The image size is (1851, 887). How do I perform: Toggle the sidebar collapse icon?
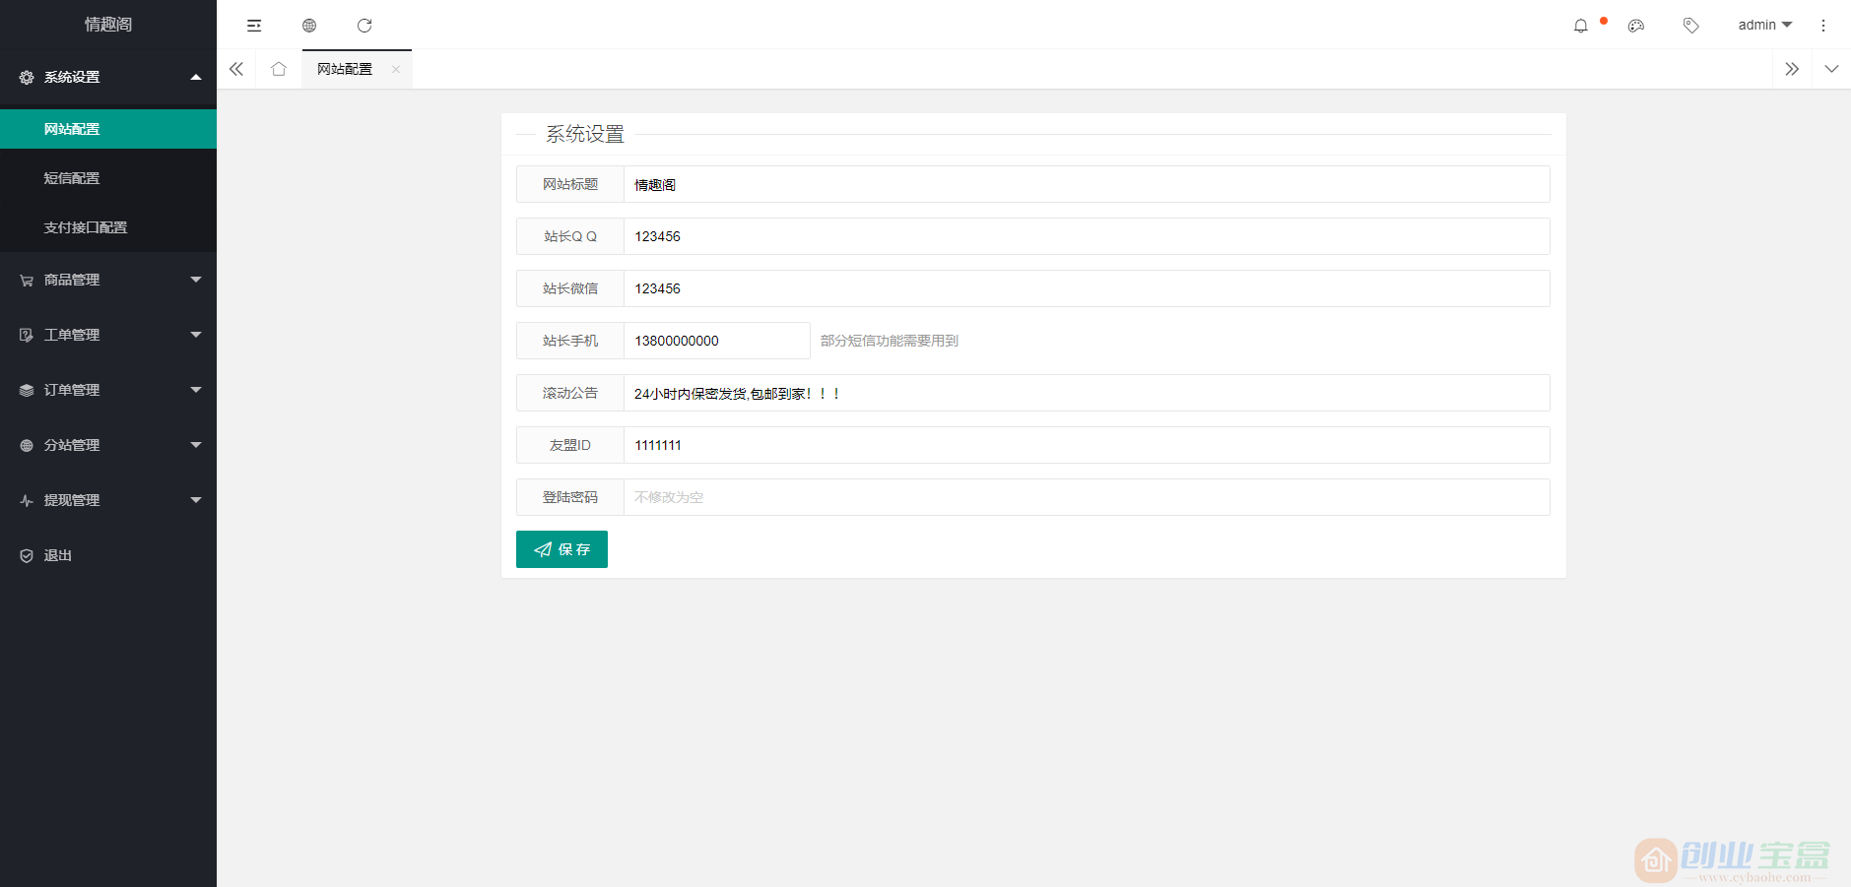tap(255, 25)
